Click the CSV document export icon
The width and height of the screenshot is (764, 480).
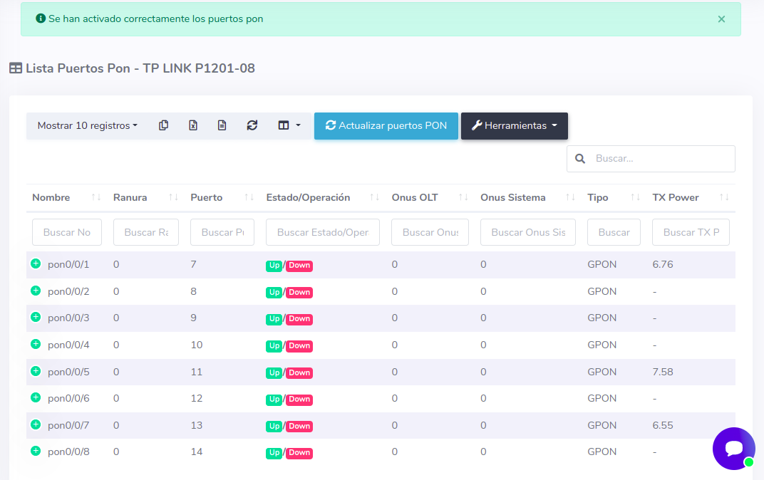(222, 125)
